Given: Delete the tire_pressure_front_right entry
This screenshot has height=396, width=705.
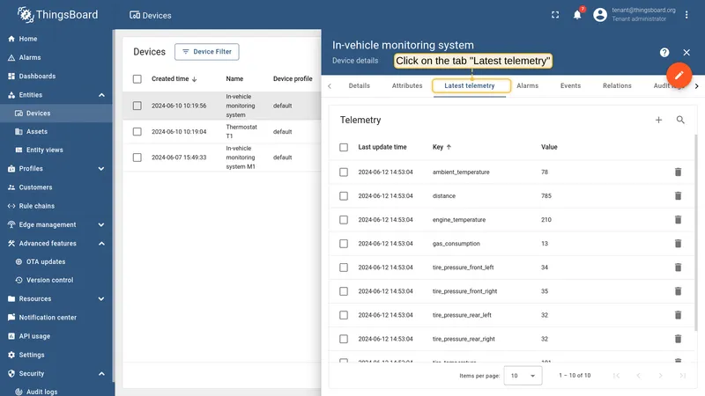Looking at the screenshot, I should [x=678, y=291].
